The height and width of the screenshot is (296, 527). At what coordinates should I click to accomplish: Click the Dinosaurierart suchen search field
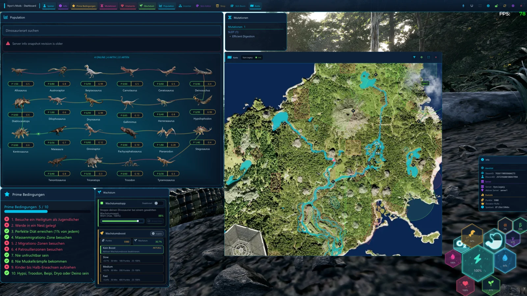(x=112, y=31)
